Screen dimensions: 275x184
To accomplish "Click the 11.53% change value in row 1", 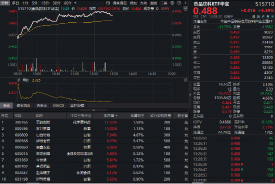I will (x=111, y=122).
